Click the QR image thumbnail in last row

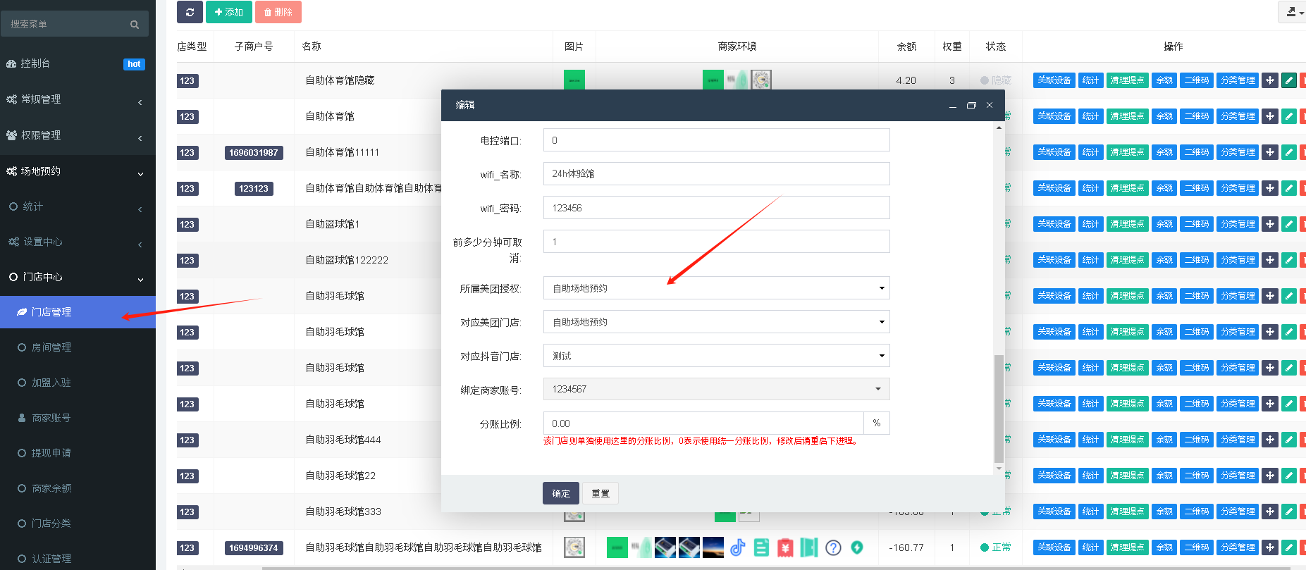tap(574, 547)
